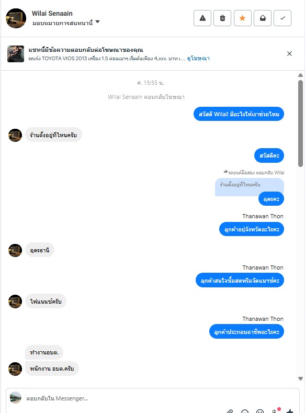This screenshot has width=305, height=413.
Task: Mark conversation as spam with warning icon
Action: click(202, 18)
